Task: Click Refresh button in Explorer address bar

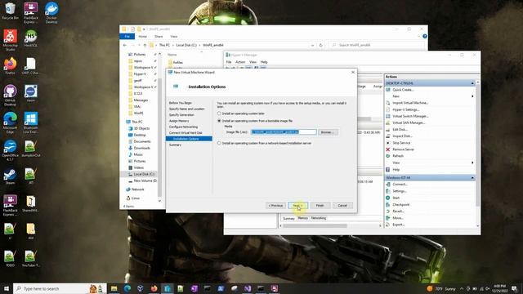Action: pyautogui.click(x=321, y=45)
